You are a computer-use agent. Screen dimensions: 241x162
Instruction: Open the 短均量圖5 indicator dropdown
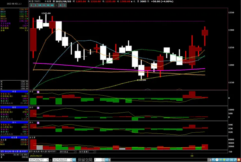(x=95, y=152)
